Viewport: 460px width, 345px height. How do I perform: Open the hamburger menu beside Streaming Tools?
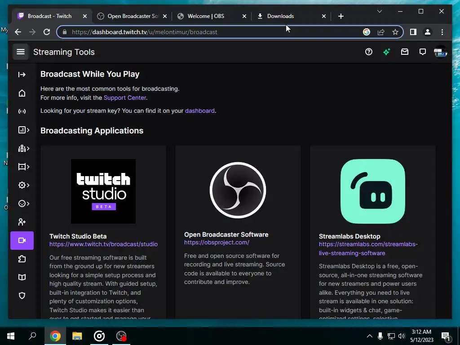pos(21,52)
